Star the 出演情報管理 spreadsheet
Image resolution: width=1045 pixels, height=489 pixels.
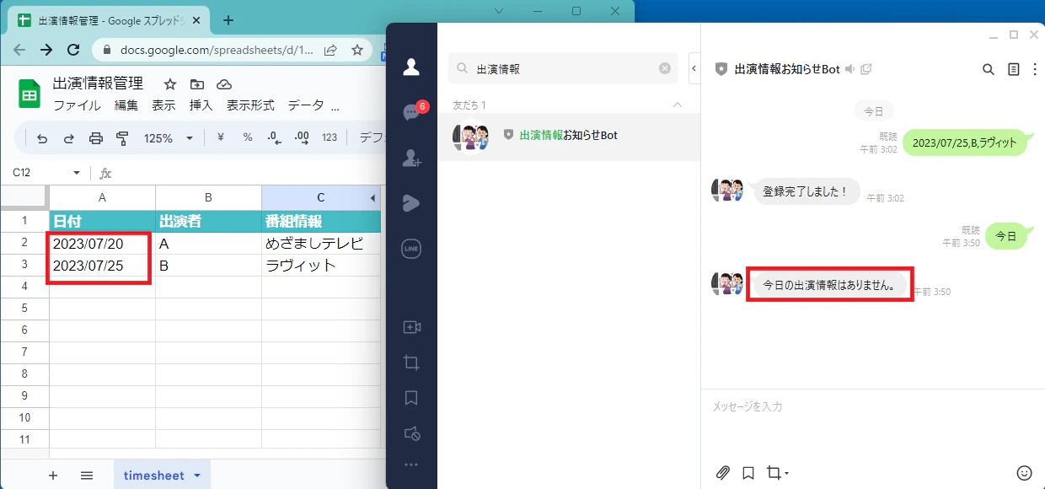click(x=170, y=84)
